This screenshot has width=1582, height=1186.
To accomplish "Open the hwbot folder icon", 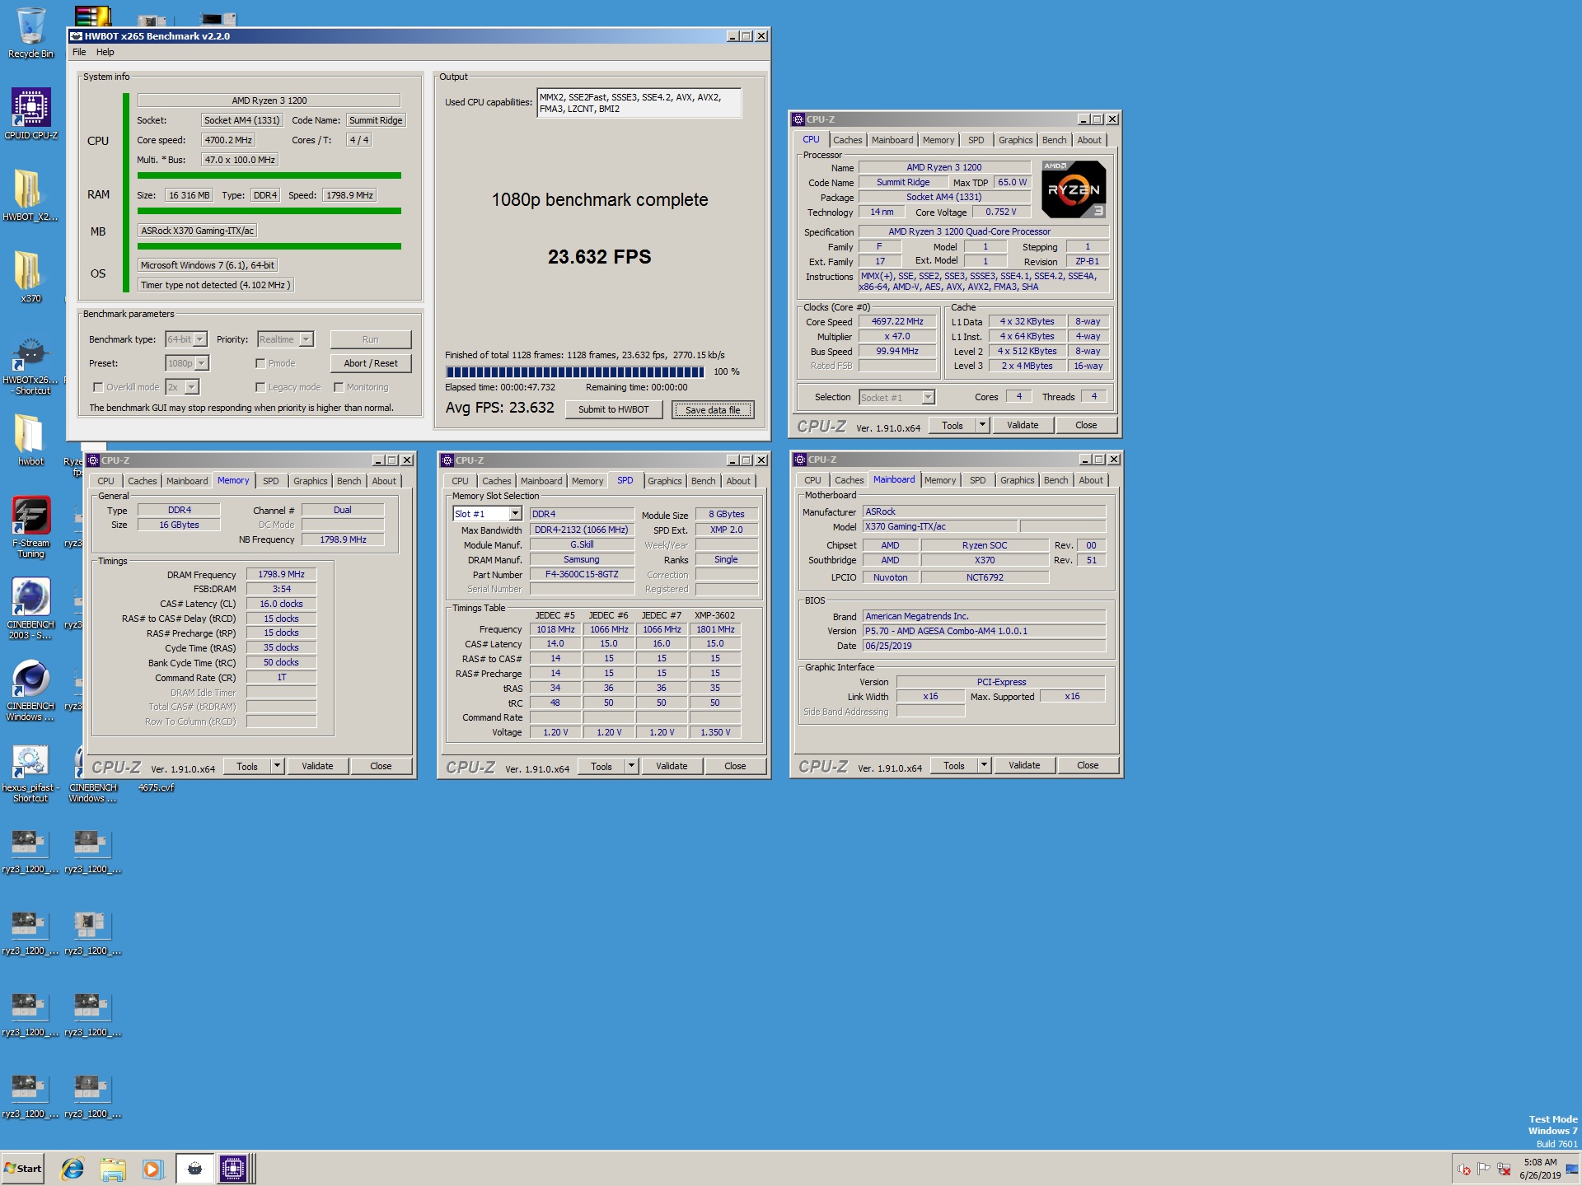I will tap(30, 440).
